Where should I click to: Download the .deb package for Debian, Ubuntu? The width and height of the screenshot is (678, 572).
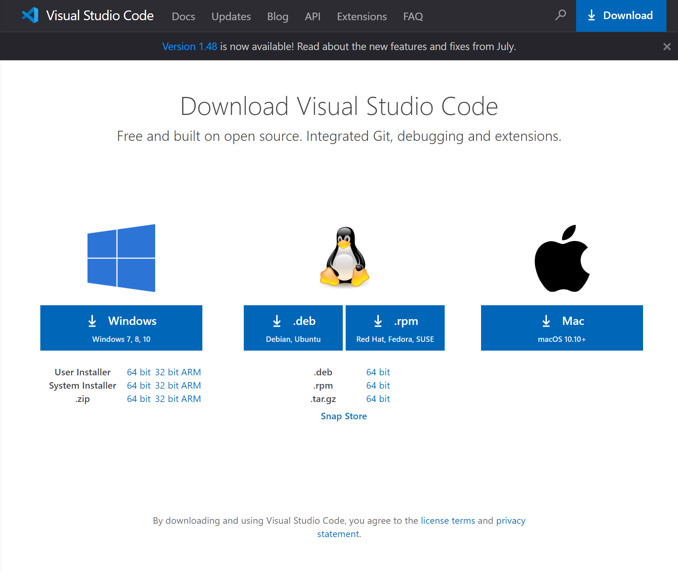[x=293, y=328]
